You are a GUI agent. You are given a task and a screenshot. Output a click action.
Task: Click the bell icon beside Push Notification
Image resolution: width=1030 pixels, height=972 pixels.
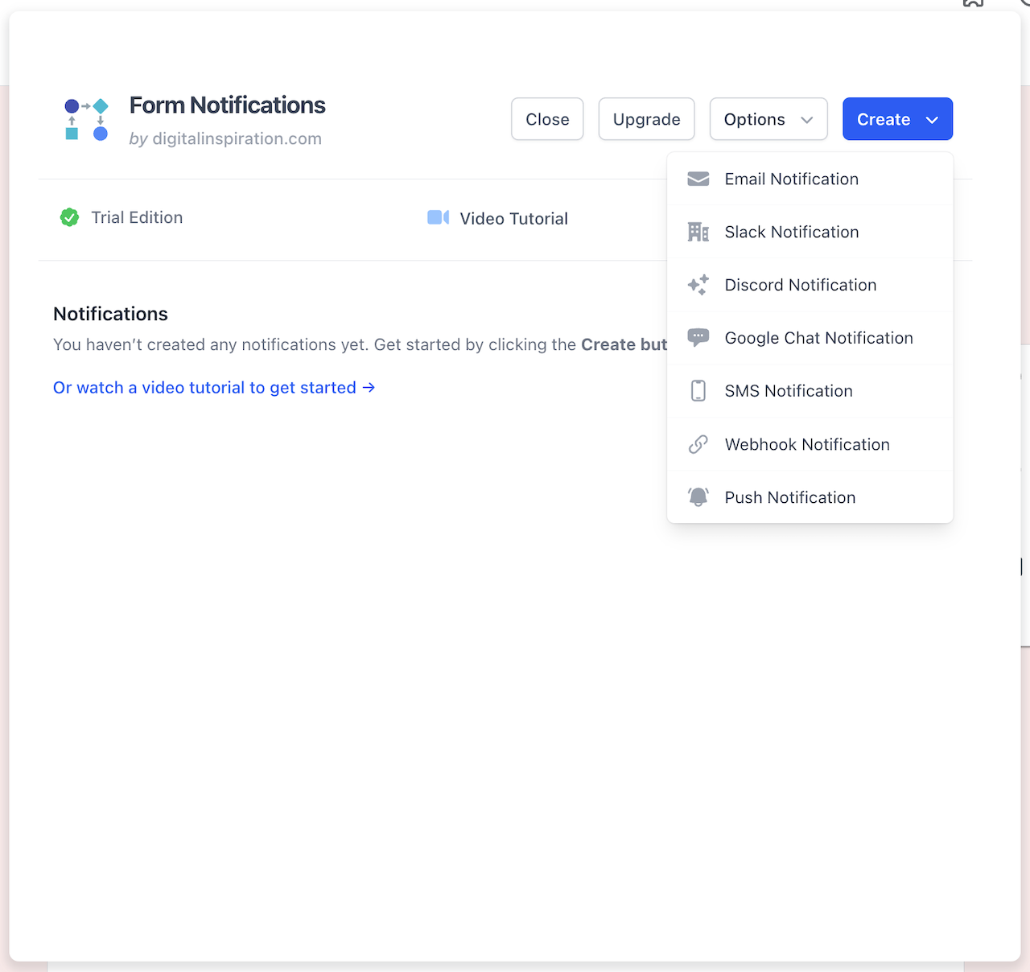[x=698, y=497]
